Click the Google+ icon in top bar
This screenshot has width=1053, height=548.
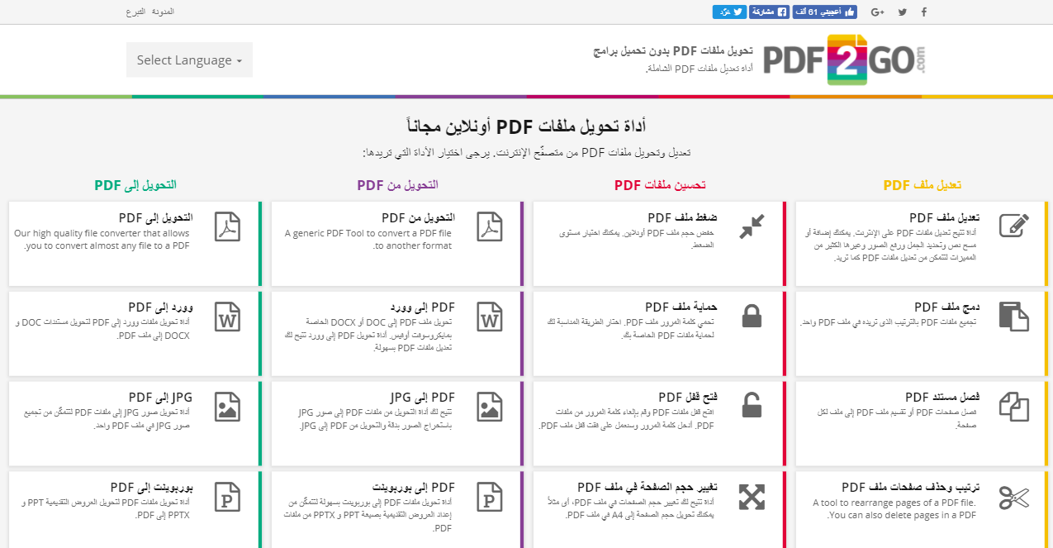pyautogui.click(x=877, y=12)
